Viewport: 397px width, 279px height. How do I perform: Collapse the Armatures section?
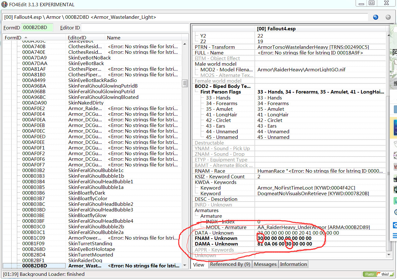pyautogui.click(x=206, y=211)
